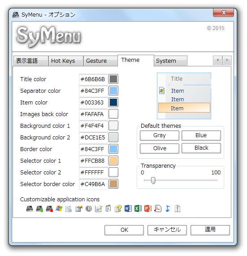The width and height of the screenshot is (247, 256).
Task: Click the 'Customizable application icons' label
Action: tap(60, 200)
